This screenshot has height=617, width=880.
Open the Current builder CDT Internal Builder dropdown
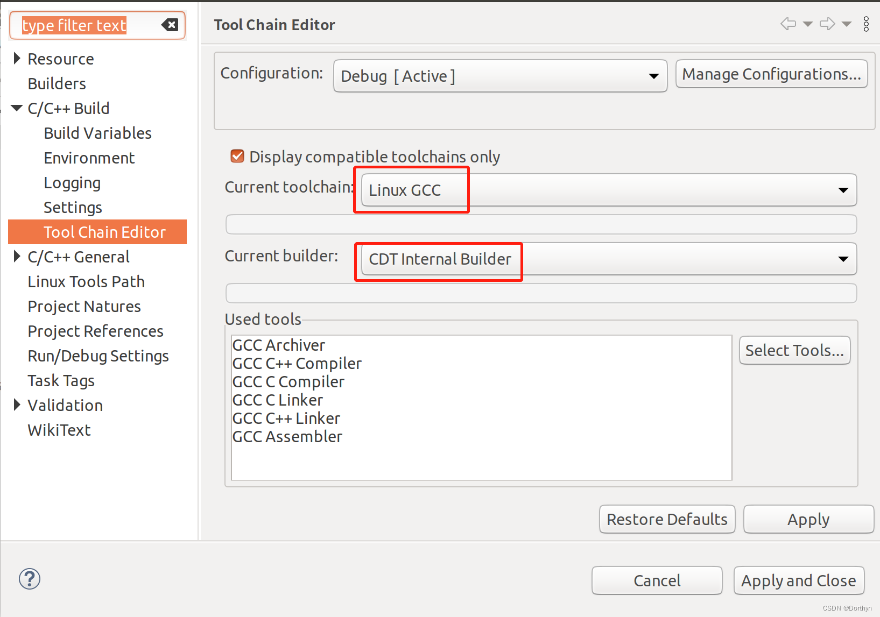coord(609,259)
